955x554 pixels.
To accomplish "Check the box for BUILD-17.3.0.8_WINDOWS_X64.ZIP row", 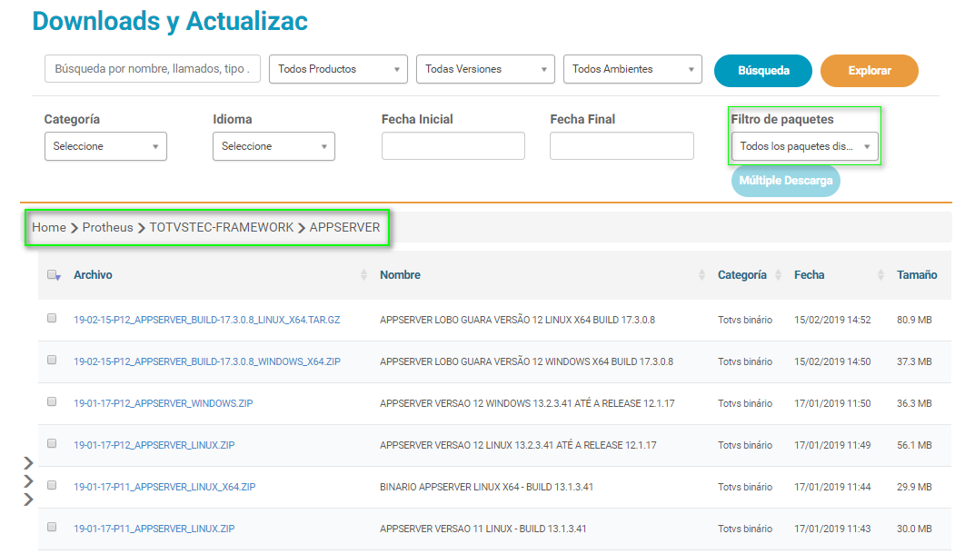I will 52,360.
